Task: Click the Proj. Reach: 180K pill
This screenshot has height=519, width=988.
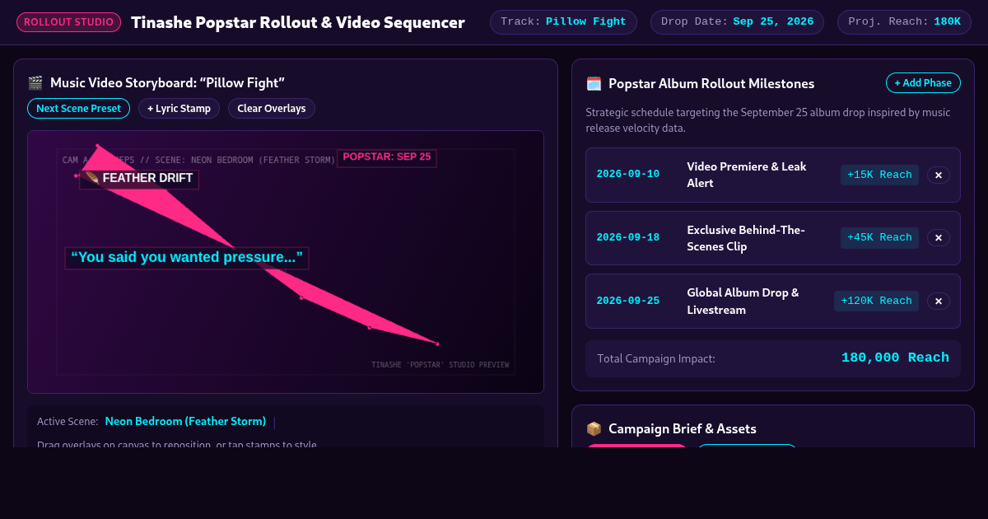Action: (904, 22)
